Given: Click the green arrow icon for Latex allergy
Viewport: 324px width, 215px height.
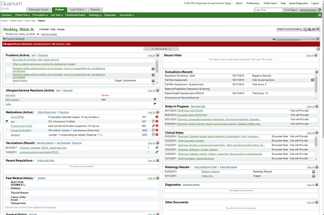Looking at the screenshot, I should [155, 104].
